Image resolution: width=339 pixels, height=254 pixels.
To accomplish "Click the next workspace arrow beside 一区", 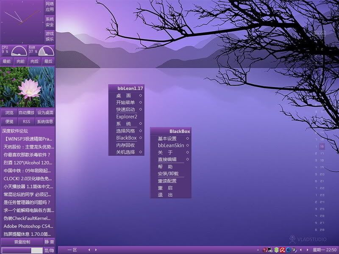I will (x=96, y=250).
